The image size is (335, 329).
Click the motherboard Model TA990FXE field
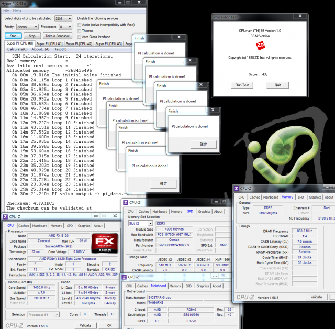175,303
